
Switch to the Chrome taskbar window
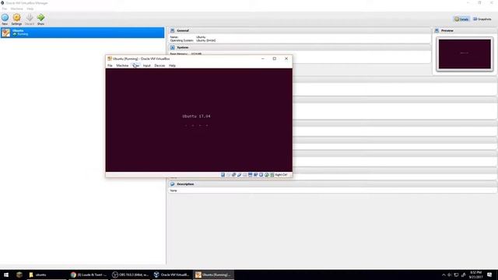(x=89, y=275)
